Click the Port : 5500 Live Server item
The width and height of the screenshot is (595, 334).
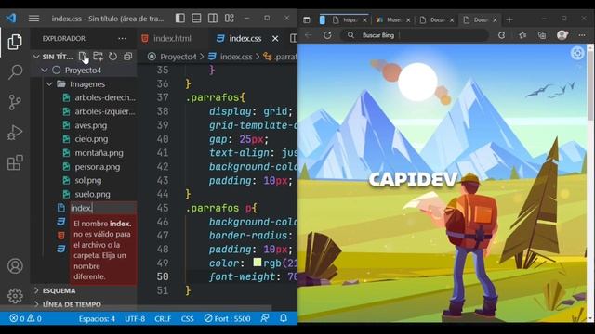(x=227, y=319)
